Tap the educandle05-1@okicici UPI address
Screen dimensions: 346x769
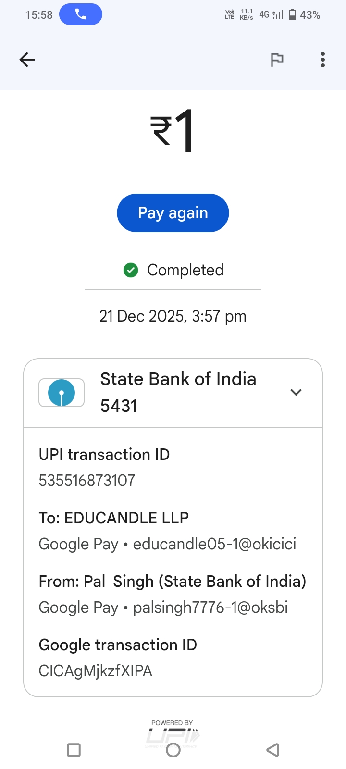coord(214,544)
